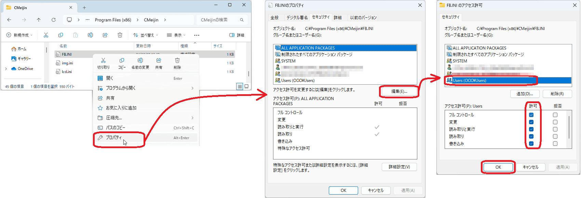Open the 並べ替え sort dropdown

146,35
